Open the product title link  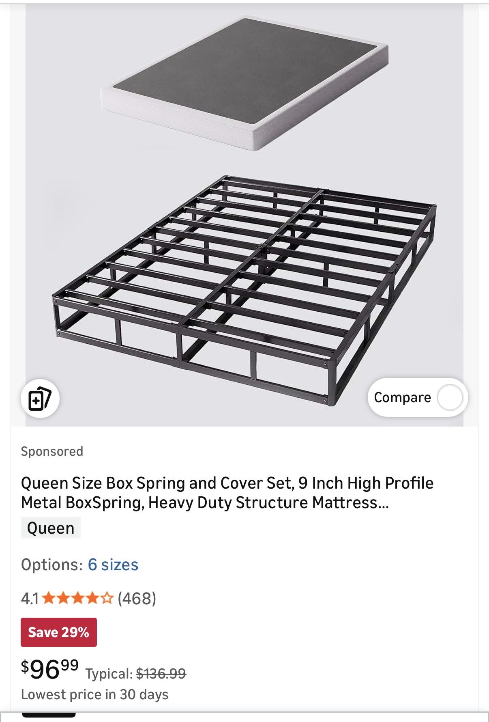227,493
